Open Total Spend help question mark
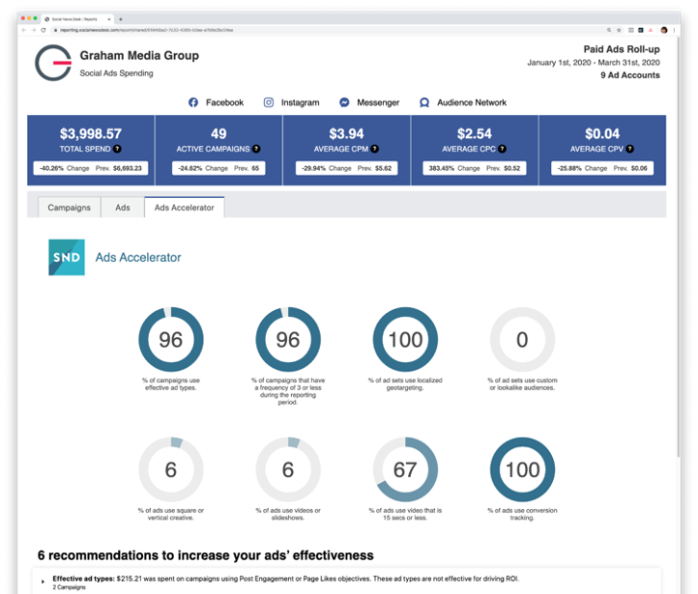Viewport: 698px width, 594px height. click(x=117, y=149)
